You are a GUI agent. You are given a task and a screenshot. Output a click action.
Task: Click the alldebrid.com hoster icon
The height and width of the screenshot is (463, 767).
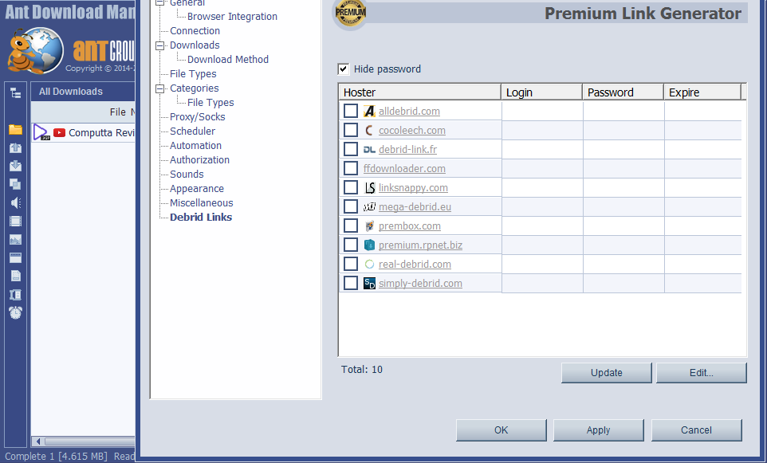tap(369, 112)
